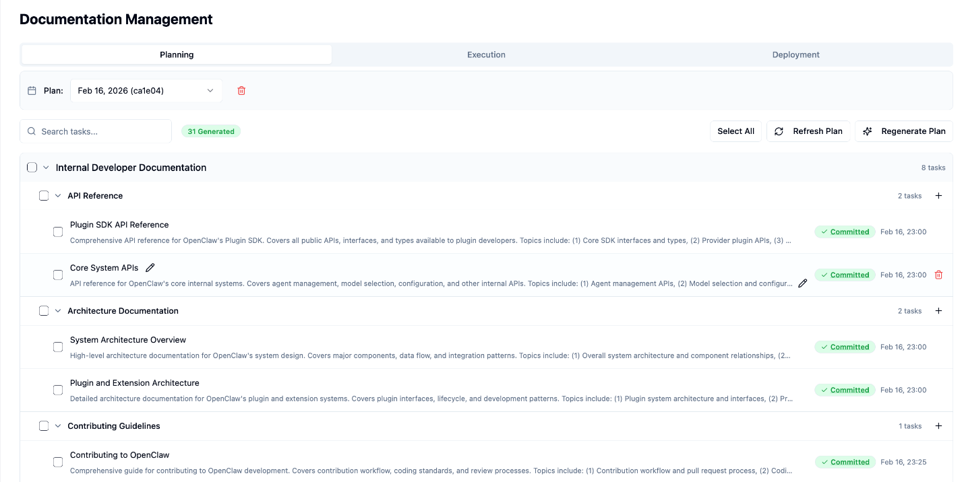
Task: Click the calendar icon beside Plan label
Action: [x=32, y=91]
